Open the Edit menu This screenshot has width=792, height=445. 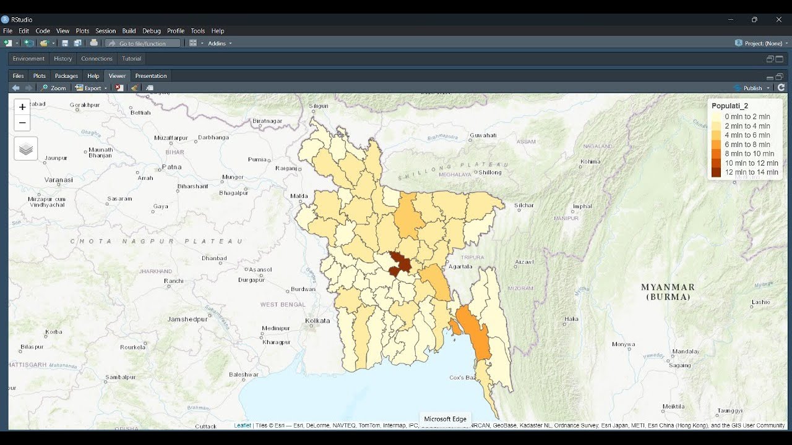[x=24, y=31]
